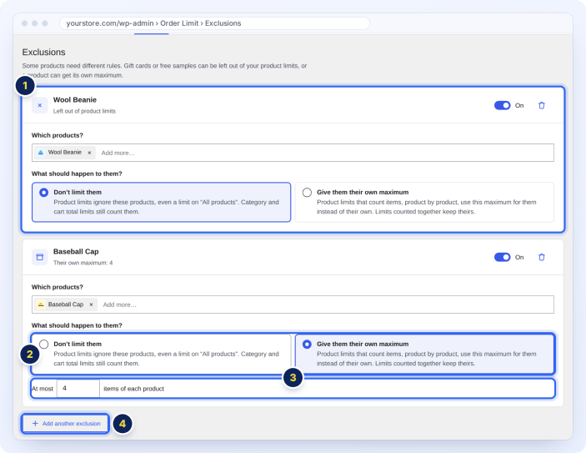Select "Don't limit them" for Baseball Cap
Image resolution: width=586 pixels, height=453 pixels.
pyautogui.click(x=162, y=354)
